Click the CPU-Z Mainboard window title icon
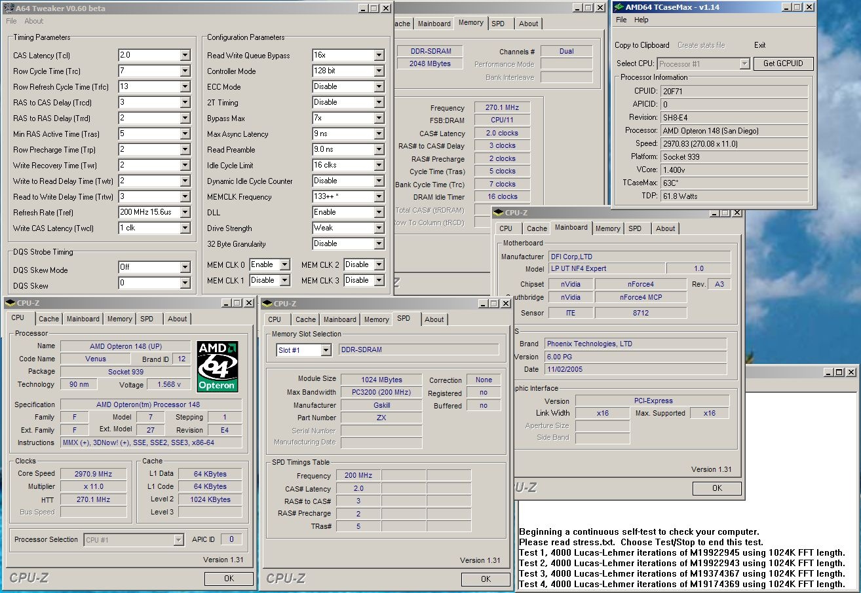 coord(499,213)
